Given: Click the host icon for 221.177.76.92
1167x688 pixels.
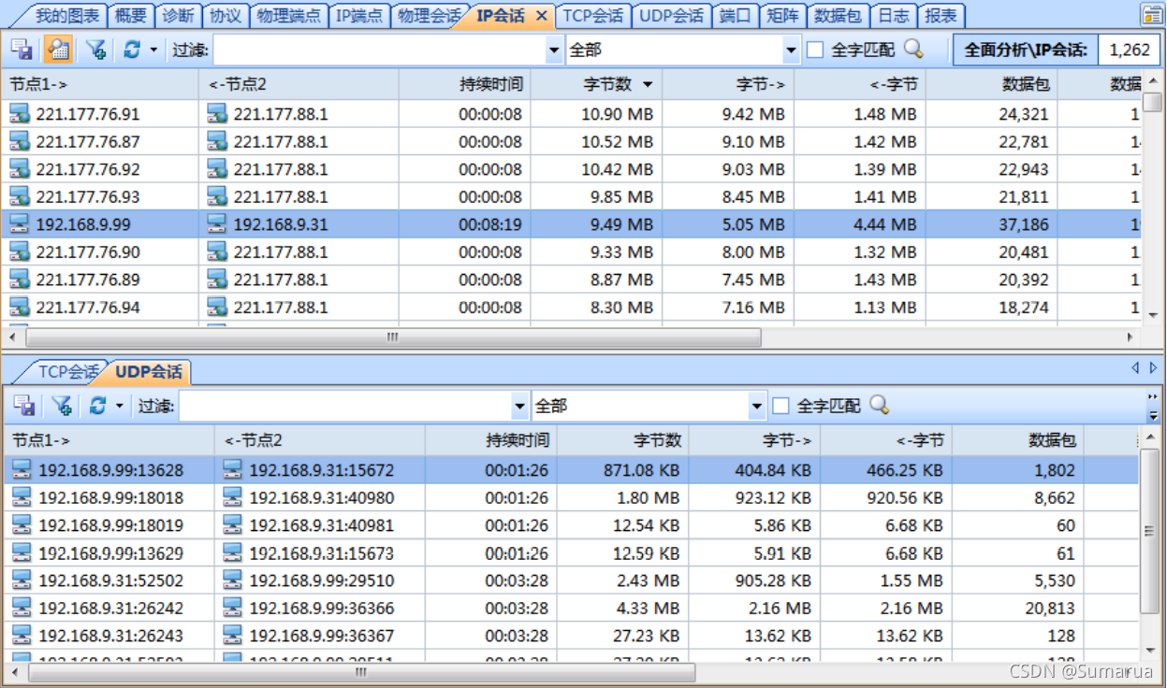Looking at the screenshot, I should (20, 169).
